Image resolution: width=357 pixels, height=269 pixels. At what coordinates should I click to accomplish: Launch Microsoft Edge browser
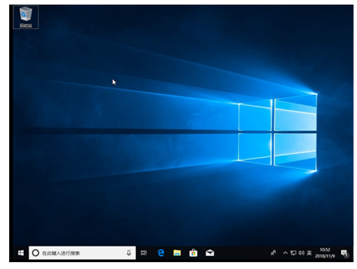(x=161, y=253)
